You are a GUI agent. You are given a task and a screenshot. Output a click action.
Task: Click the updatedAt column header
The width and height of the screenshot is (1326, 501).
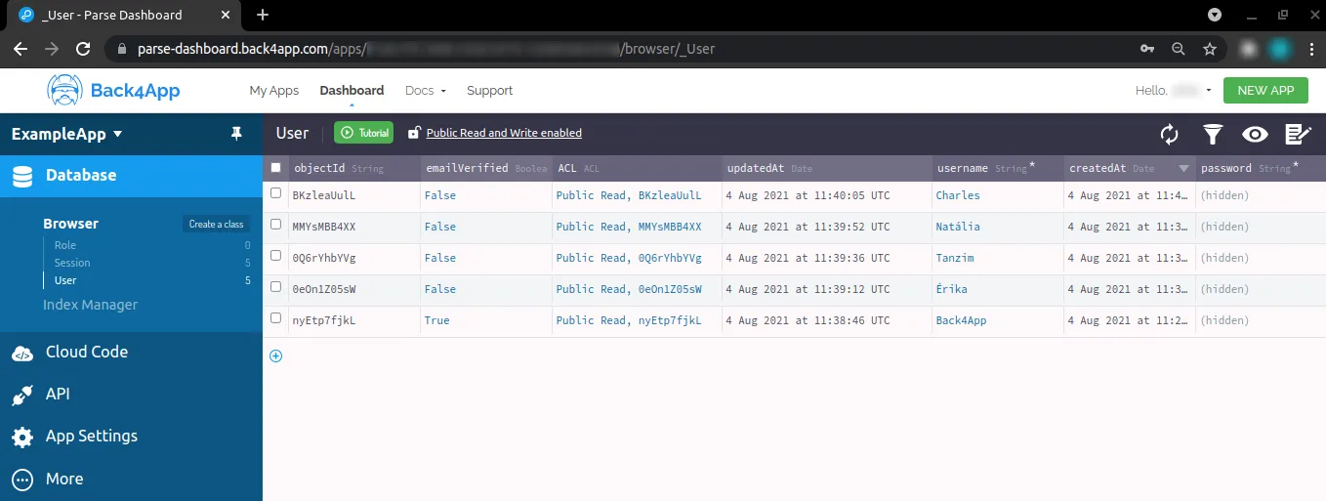pyautogui.click(x=828, y=168)
